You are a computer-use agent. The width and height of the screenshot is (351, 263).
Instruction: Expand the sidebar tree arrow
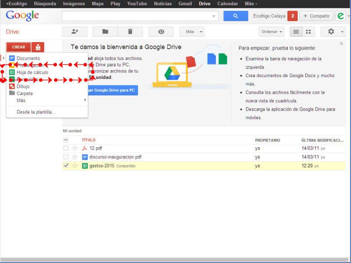click(4, 58)
